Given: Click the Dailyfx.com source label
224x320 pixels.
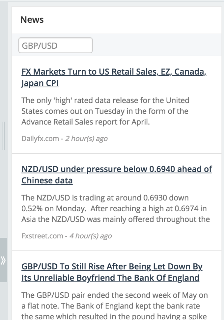Looking at the screenshot, I should [40, 139].
